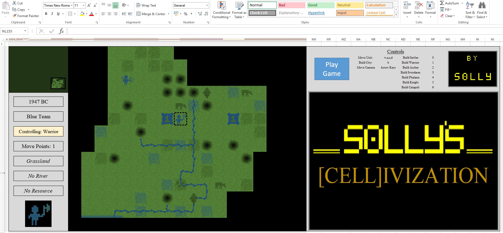
Task: Open the Merge & Center dropdown arrow
Action: click(x=168, y=14)
